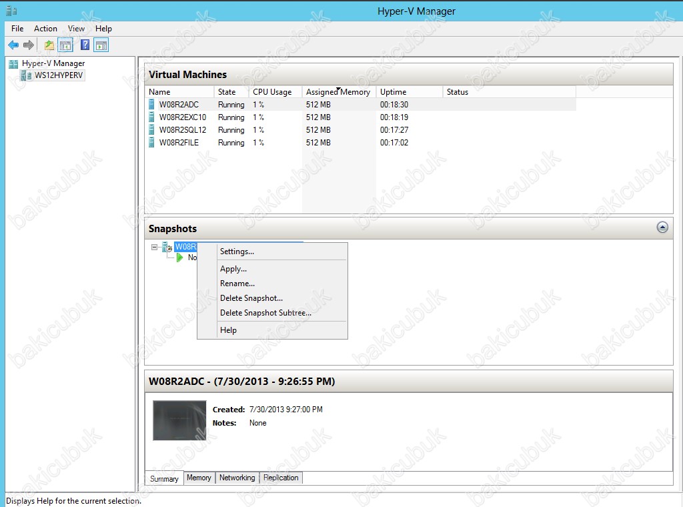Viewport: 683px width, 507px height.
Task: Open the Help menu in the menu bar
Action: 103,29
